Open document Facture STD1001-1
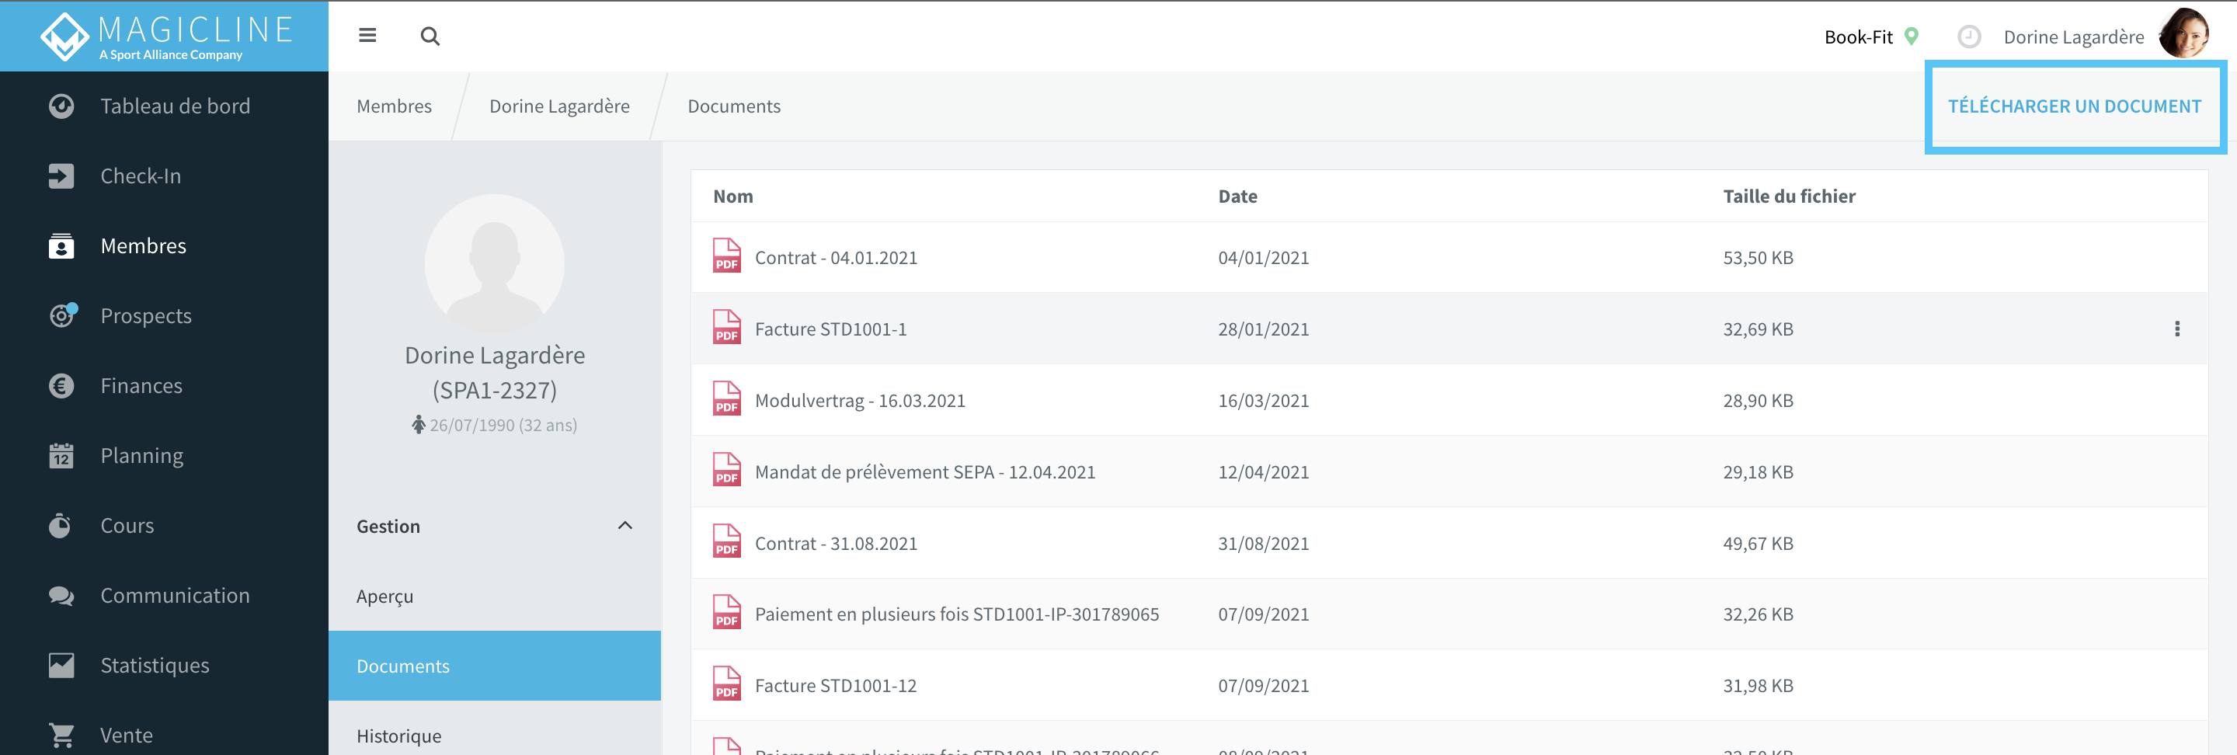The height and width of the screenshot is (755, 2237). click(831, 329)
